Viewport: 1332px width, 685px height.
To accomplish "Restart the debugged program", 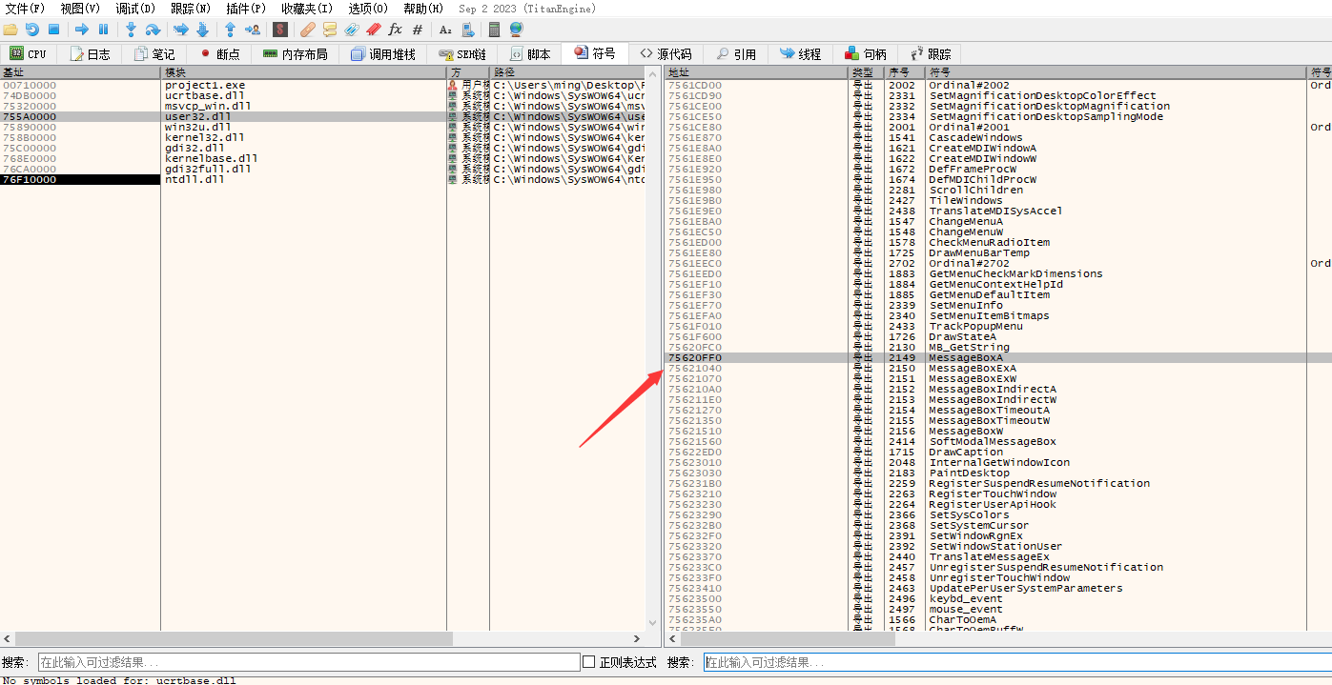I will coord(32,30).
